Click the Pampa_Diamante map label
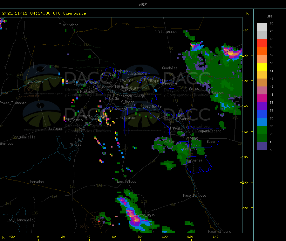This screenshot has height=241, width=286. click(13, 103)
